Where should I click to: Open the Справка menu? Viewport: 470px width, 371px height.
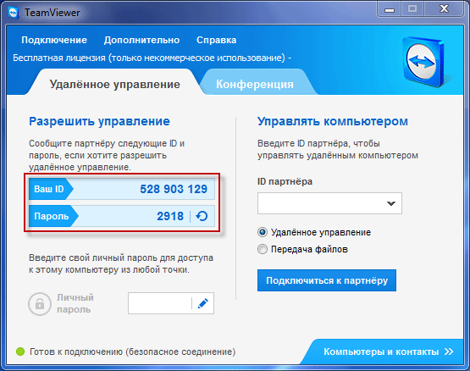coord(217,40)
